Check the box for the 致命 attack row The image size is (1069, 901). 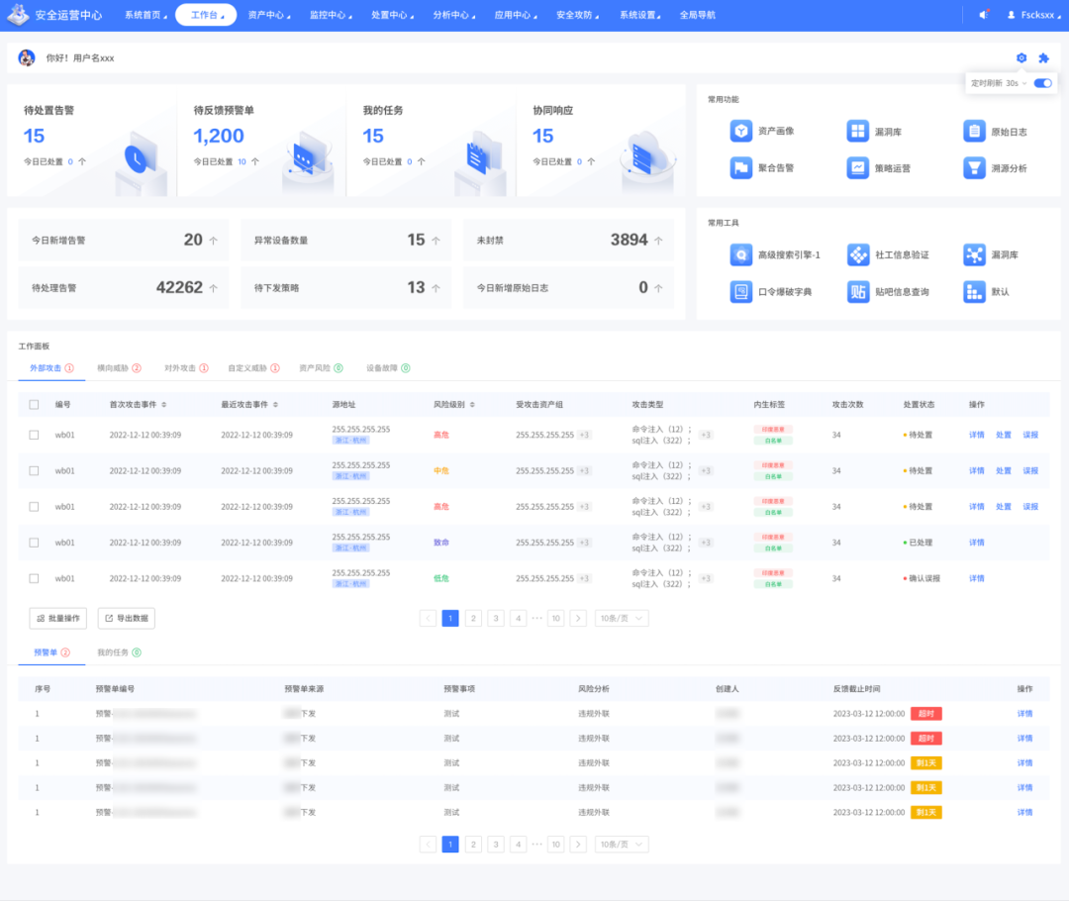tap(34, 543)
